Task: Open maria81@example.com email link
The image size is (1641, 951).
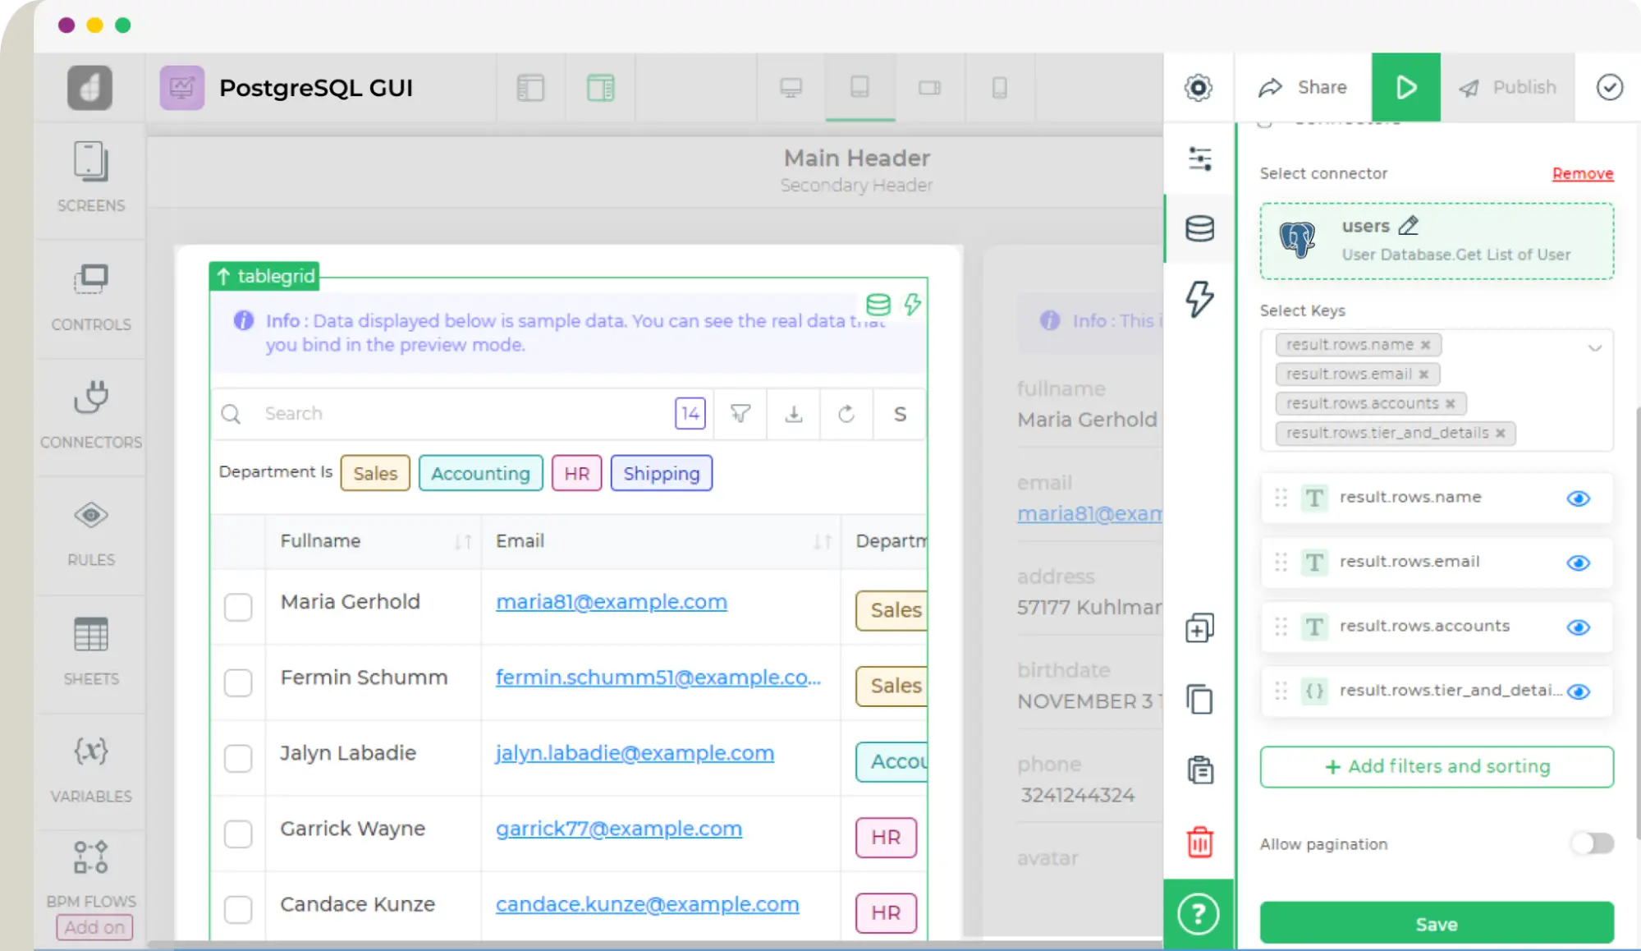Action: pos(611,601)
